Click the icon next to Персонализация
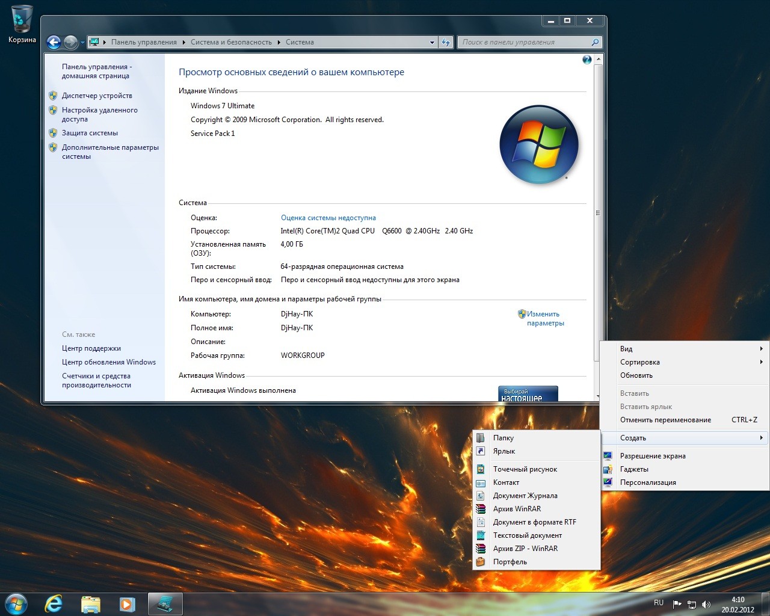This screenshot has width=770, height=616. [x=608, y=482]
